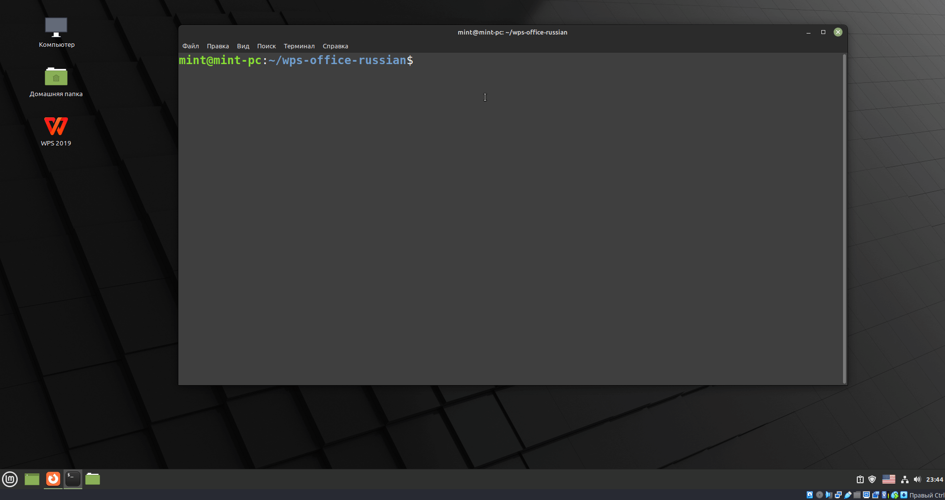Click the clipboard manager tray icon
This screenshot has height=500, width=945.
pyautogui.click(x=860, y=479)
